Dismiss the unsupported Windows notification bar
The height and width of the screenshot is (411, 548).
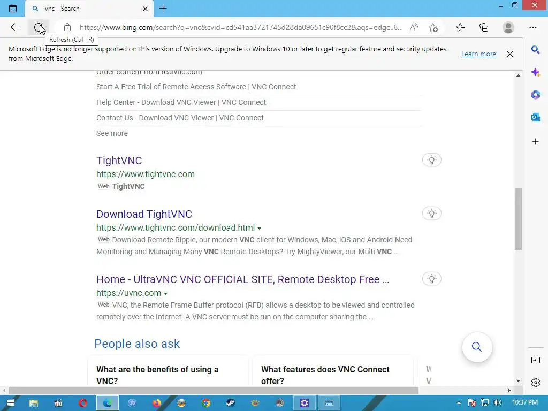(510, 54)
